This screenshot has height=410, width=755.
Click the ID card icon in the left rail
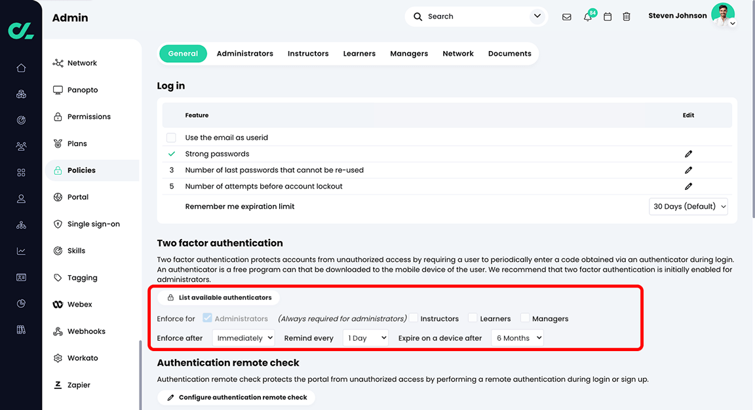[x=21, y=277]
